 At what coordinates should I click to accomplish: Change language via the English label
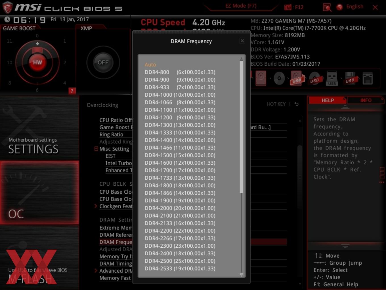[355, 7]
